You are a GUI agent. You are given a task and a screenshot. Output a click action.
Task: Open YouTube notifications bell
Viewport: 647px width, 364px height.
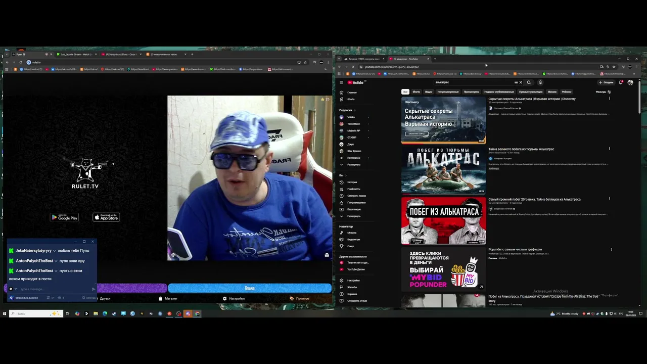621,82
